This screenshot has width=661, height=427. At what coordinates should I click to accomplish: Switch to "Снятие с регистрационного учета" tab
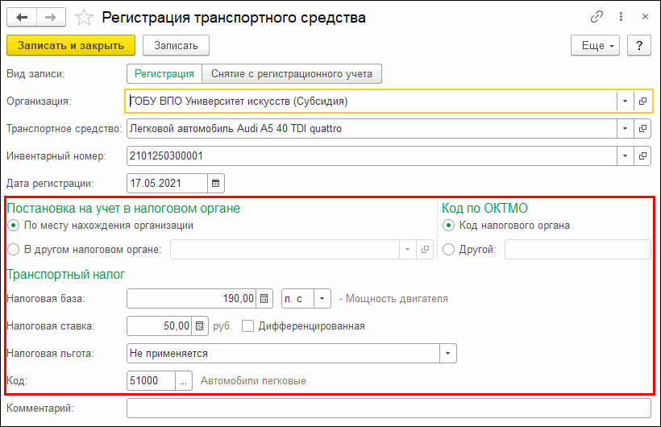click(291, 74)
